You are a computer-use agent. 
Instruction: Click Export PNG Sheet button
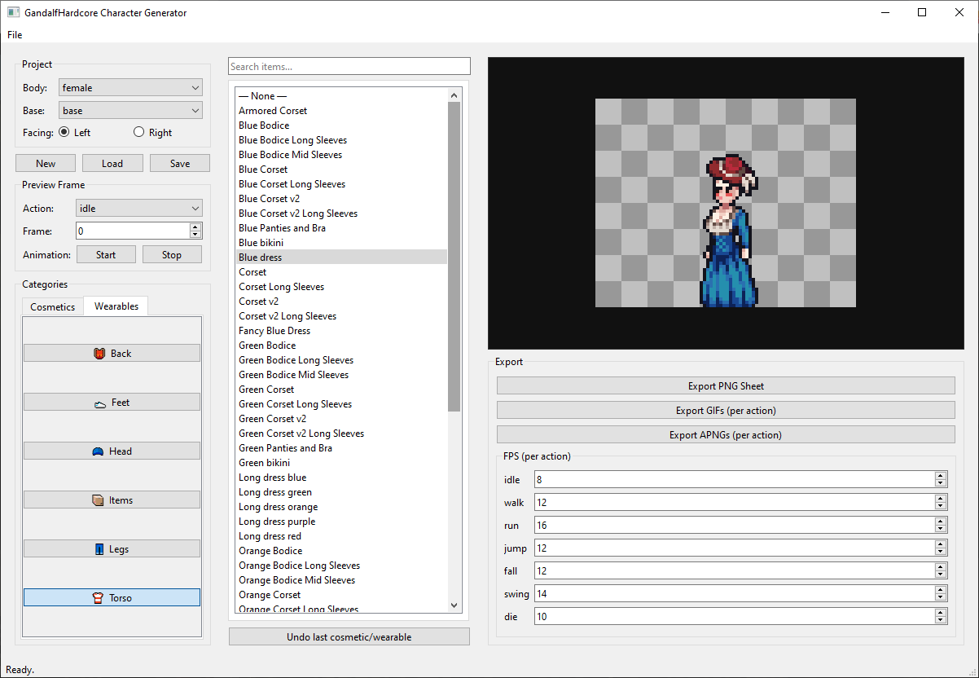pos(725,386)
